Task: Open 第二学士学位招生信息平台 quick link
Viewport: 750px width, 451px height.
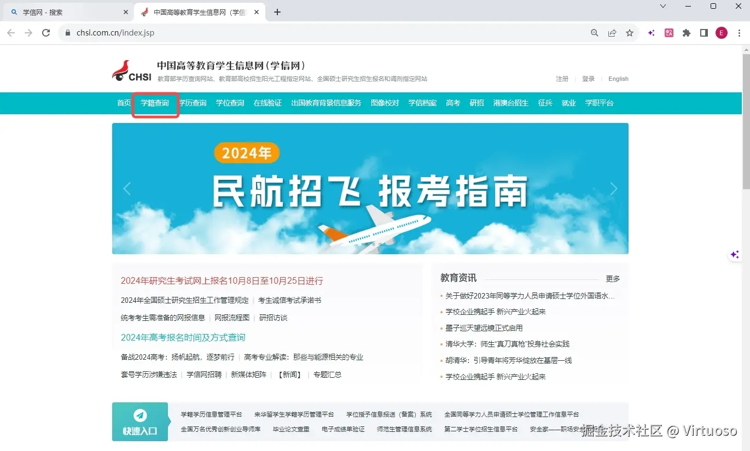Action: tap(481, 429)
